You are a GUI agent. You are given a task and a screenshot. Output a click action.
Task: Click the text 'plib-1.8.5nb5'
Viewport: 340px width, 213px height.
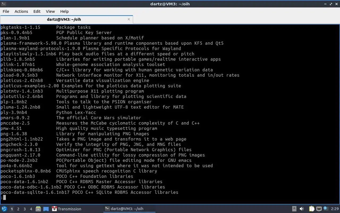pos(18,59)
